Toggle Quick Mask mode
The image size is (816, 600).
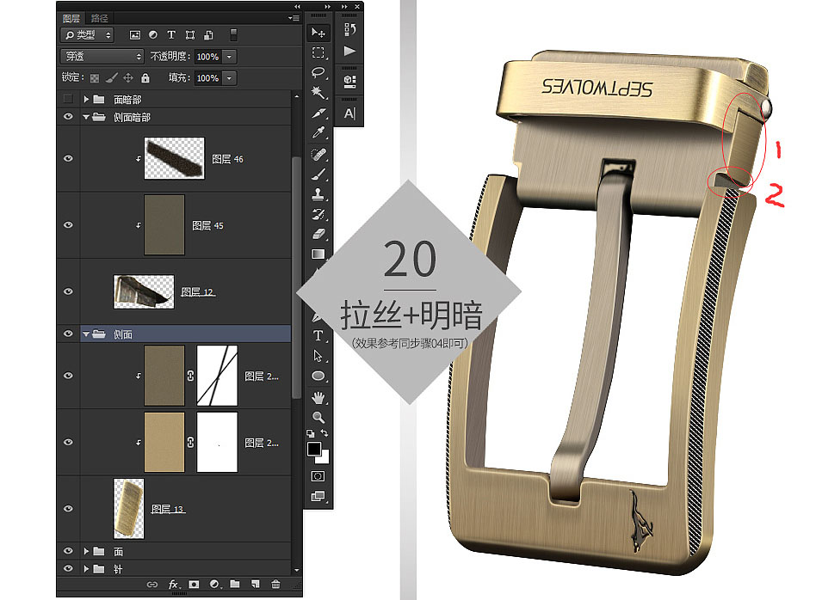318,475
